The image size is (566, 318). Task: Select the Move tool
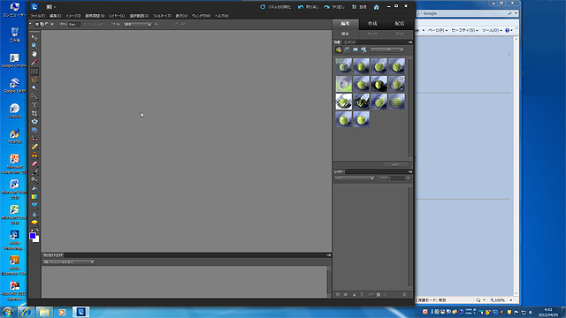[34, 37]
